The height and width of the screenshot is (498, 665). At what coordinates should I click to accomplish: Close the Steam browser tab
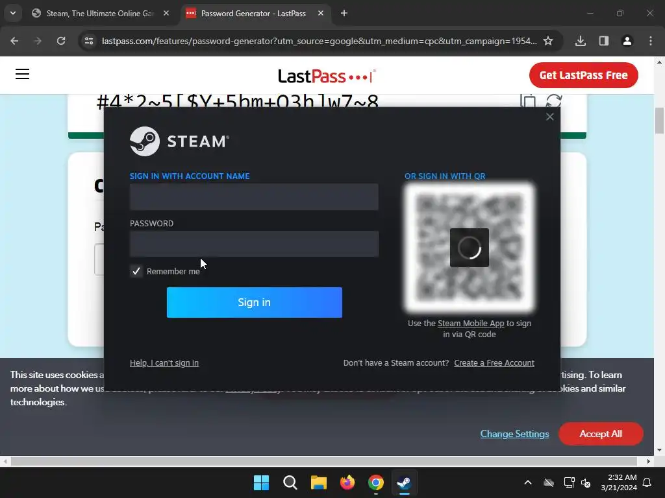coord(166,14)
